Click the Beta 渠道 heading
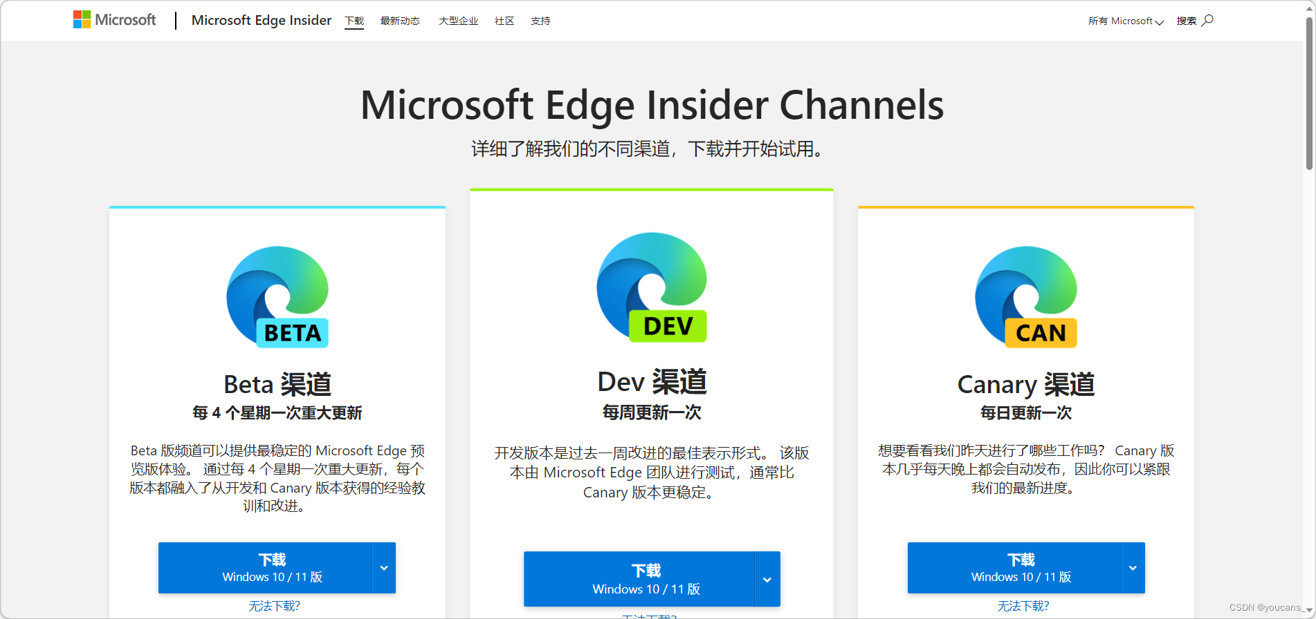The width and height of the screenshot is (1316, 619). coord(277,384)
